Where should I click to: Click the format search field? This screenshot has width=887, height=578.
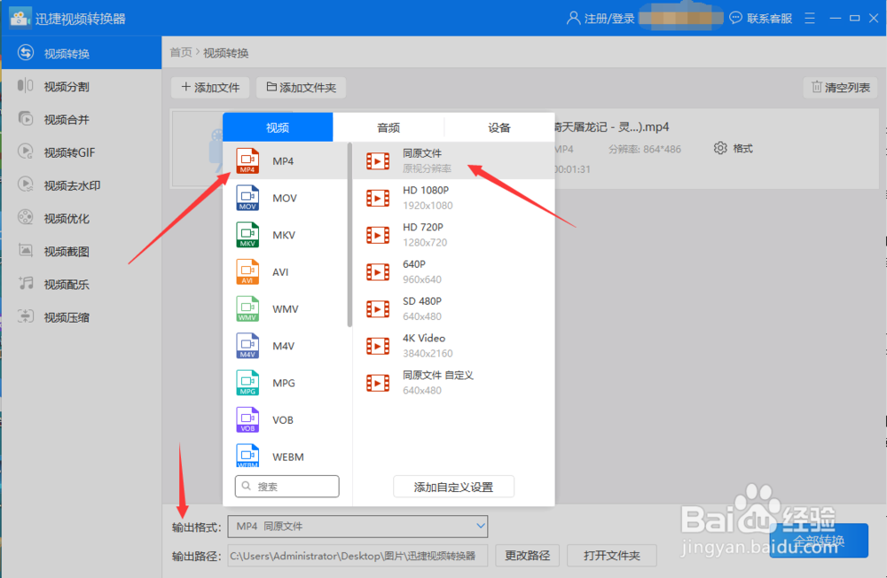pyautogui.click(x=287, y=487)
